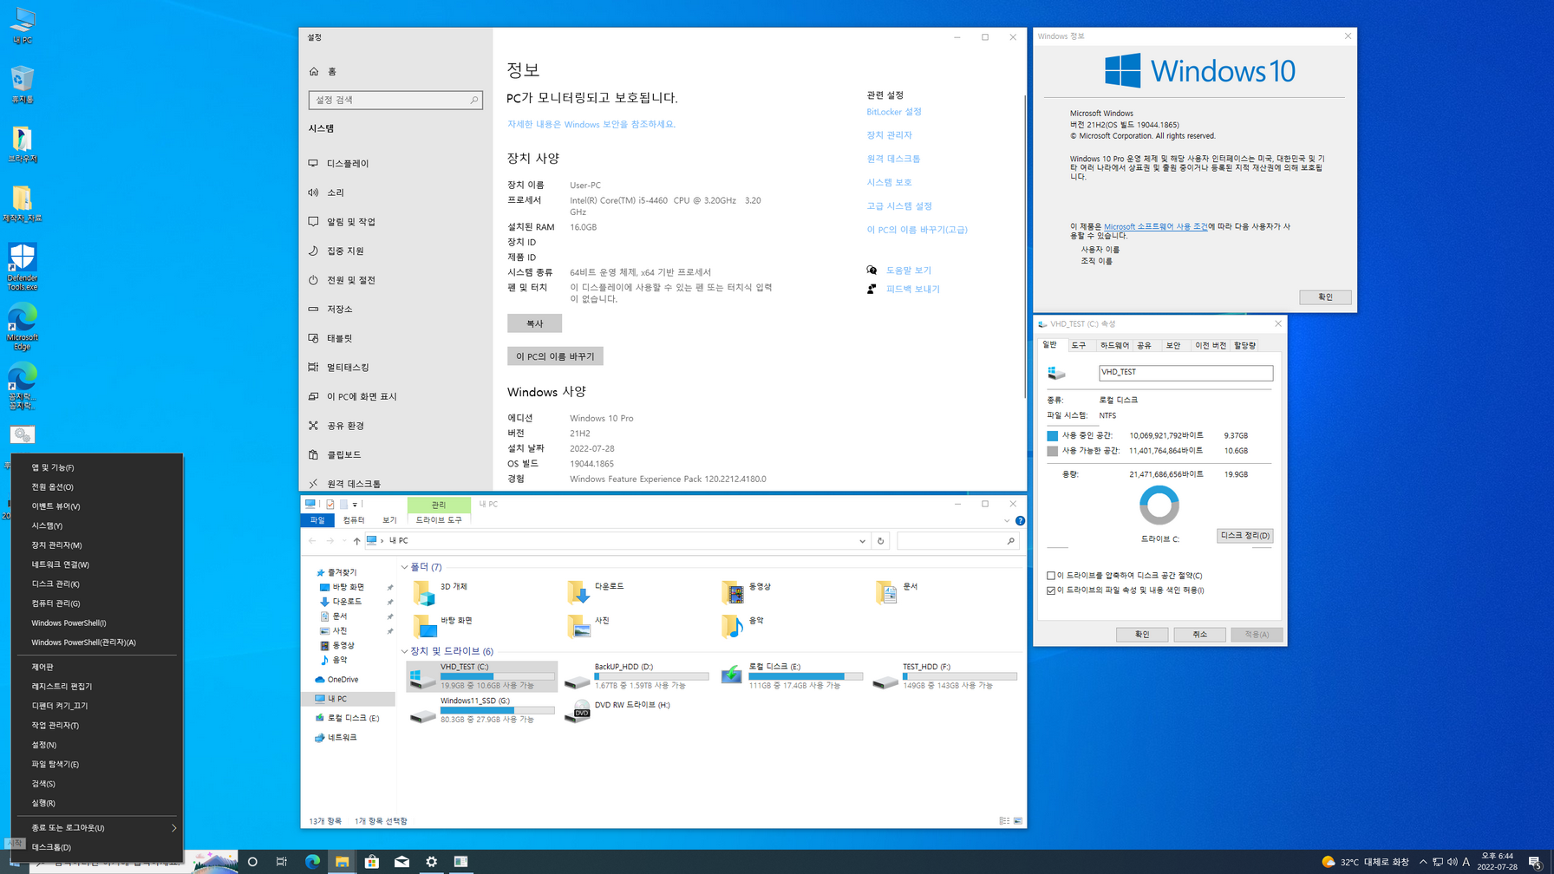Open Task View on taskbar
Viewport: 1554px width, 874px height.
(x=281, y=862)
